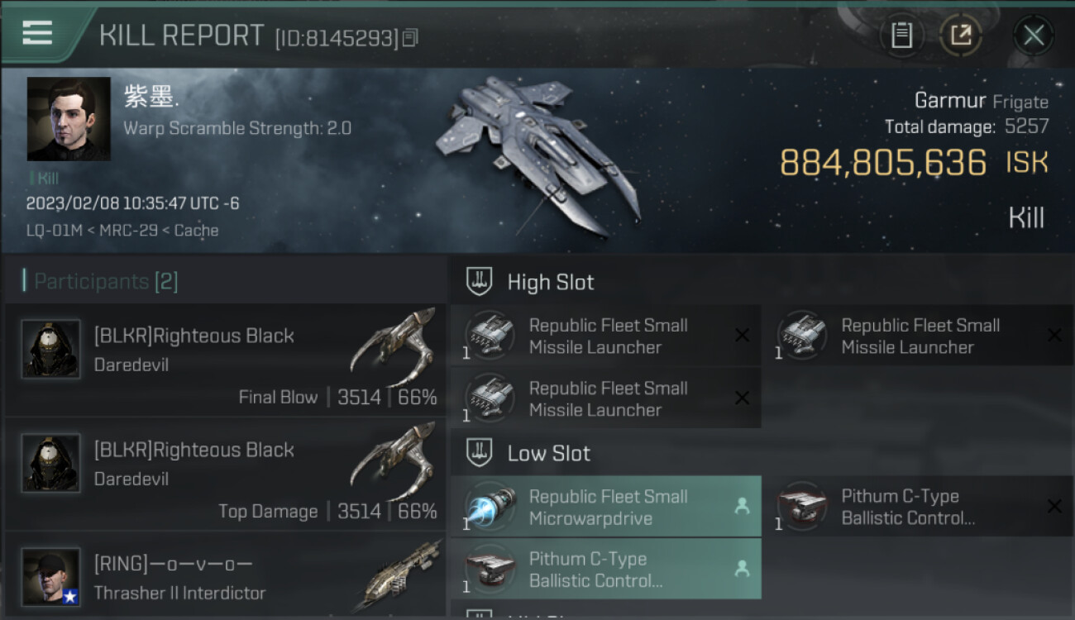This screenshot has width=1075, height=620.
Task: Open the hamburger menu at top left
Action: (x=37, y=33)
